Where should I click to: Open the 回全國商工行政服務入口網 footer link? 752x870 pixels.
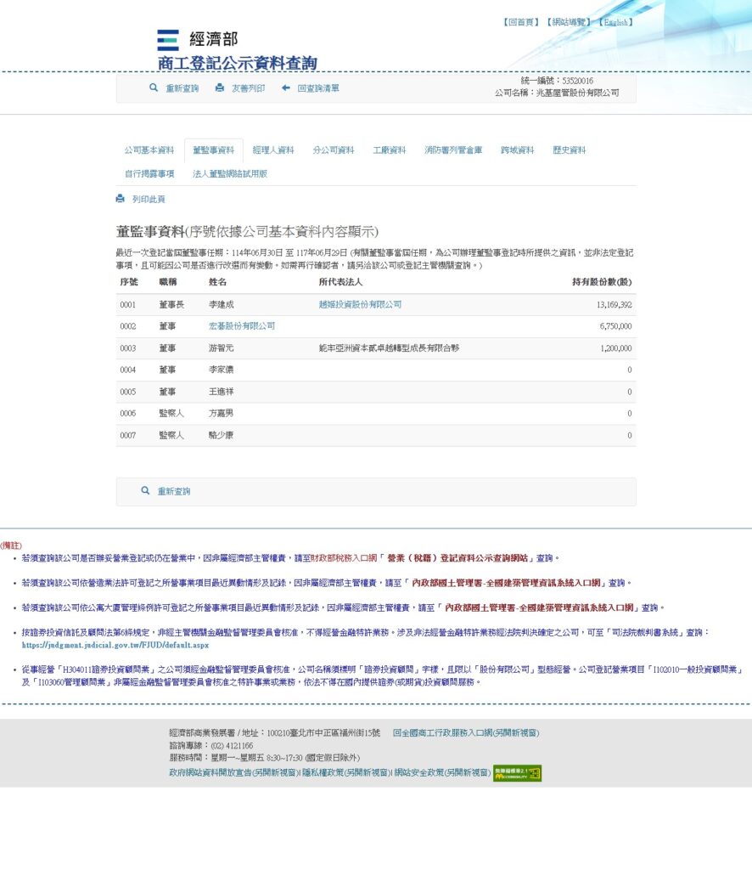click(466, 732)
